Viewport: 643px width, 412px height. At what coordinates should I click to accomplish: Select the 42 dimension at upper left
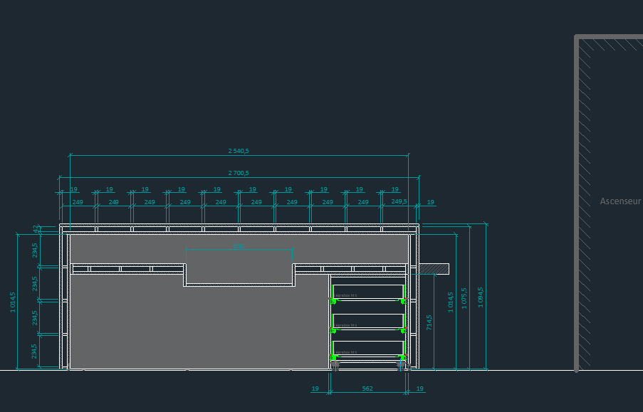(35, 229)
